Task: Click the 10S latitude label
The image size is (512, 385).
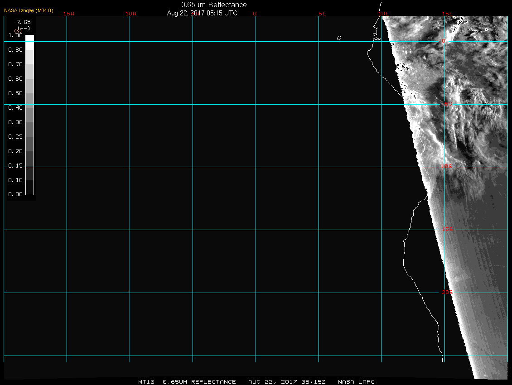Action: 447,167
